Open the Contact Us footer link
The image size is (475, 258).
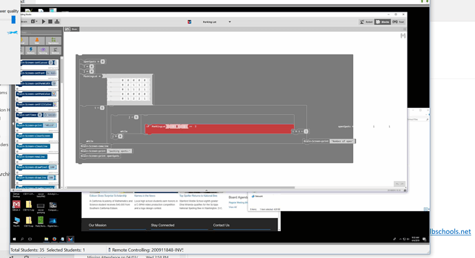pyautogui.click(x=221, y=225)
